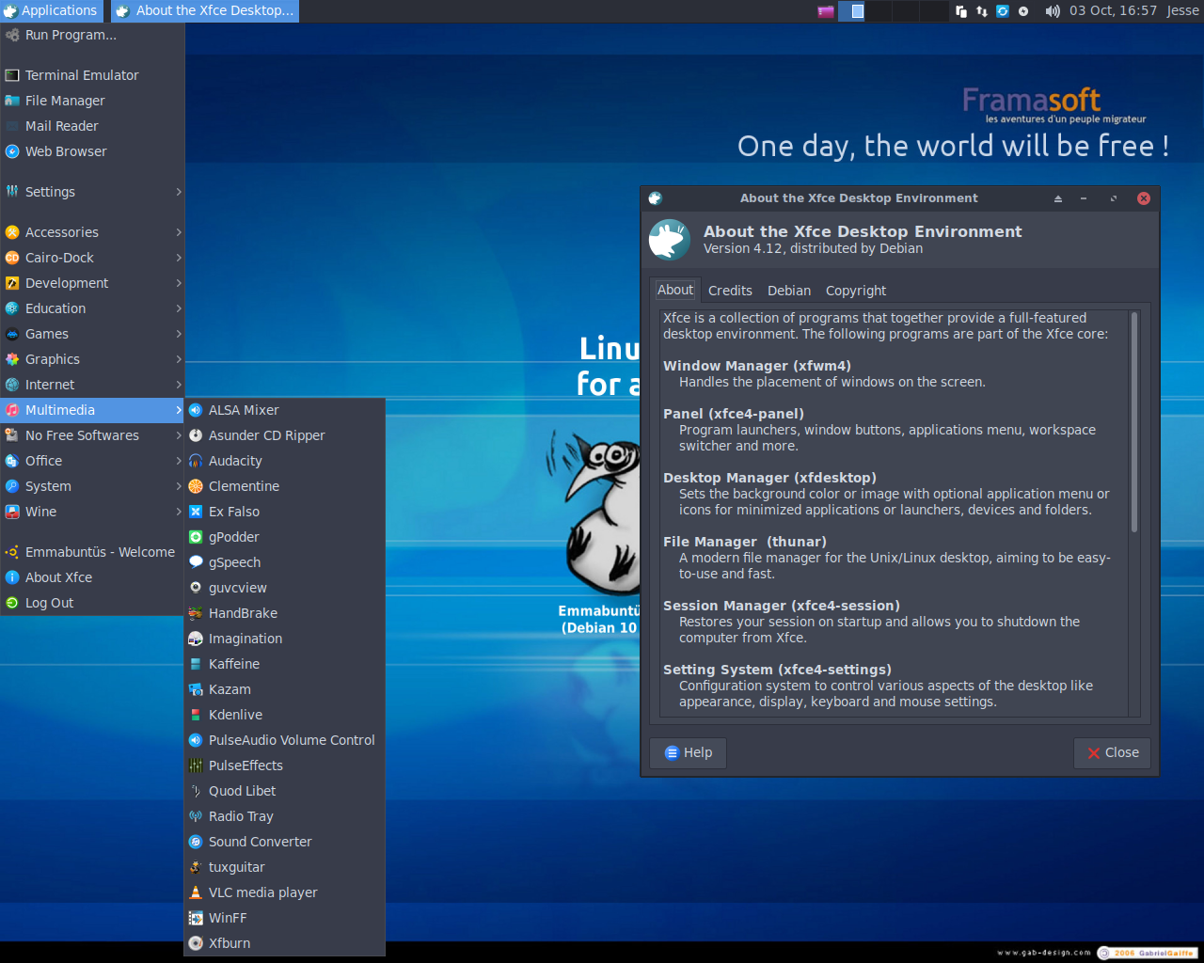Open Audacity audio editor
The image size is (1204, 963).
[x=285, y=461]
